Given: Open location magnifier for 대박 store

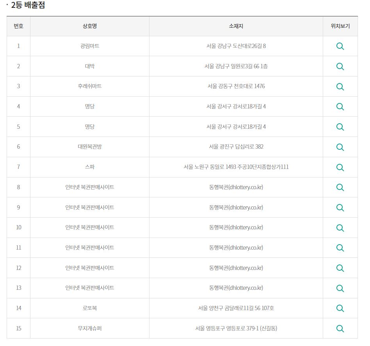Looking at the screenshot, I should click(340, 67).
